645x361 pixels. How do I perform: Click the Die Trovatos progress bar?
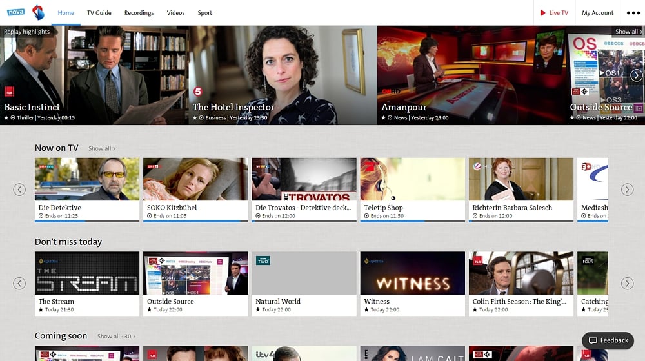tap(304, 221)
